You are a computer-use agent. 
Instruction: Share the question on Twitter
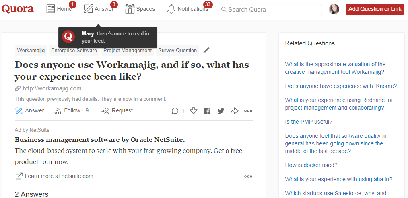click(221, 111)
